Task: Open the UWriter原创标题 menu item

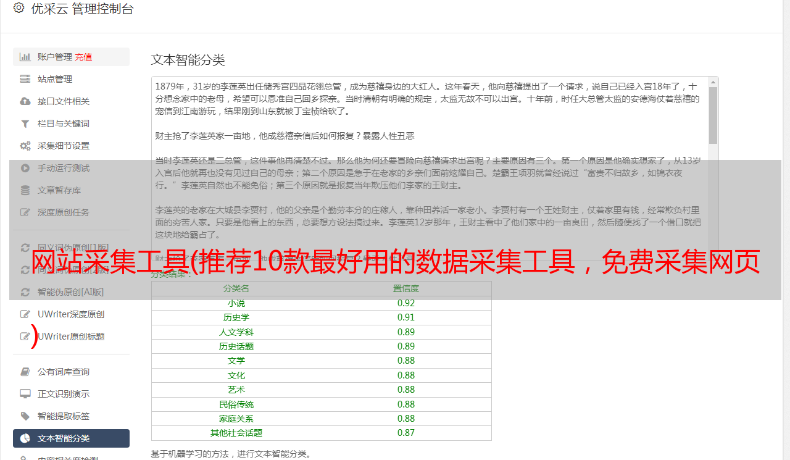Action: (71, 337)
